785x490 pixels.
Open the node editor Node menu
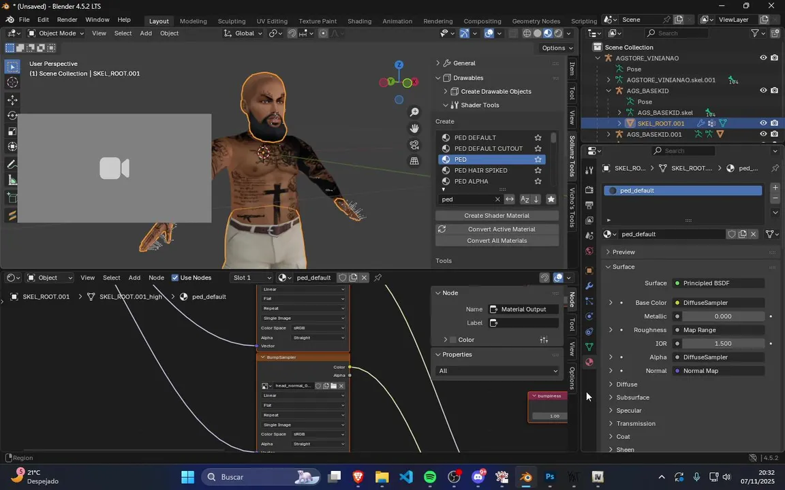click(156, 278)
